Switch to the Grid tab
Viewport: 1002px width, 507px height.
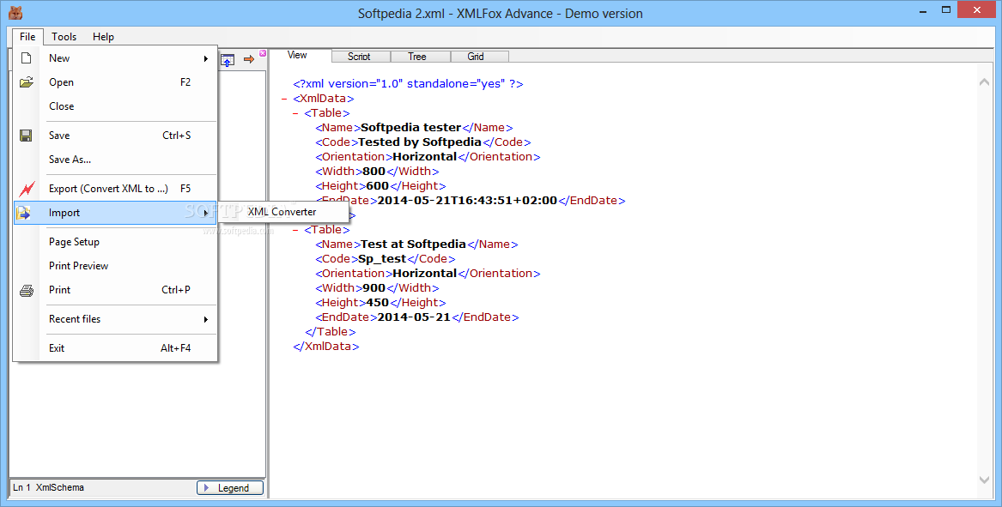pos(476,57)
